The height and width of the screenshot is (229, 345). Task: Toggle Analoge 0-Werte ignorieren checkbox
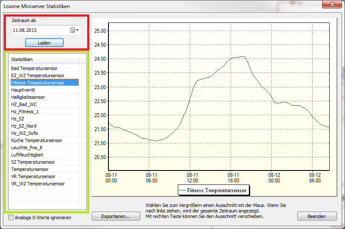(x=11, y=218)
